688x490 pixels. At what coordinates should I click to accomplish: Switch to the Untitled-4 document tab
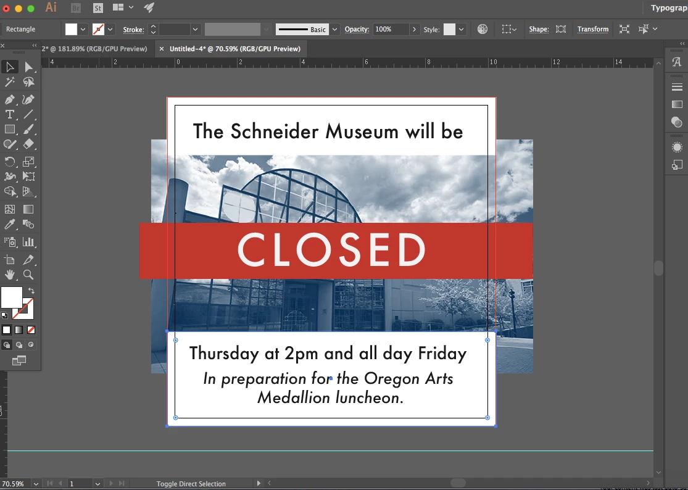[234, 49]
